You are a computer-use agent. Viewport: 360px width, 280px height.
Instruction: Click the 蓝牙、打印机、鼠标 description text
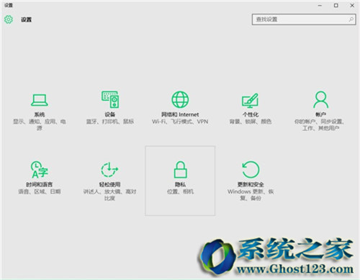click(110, 122)
